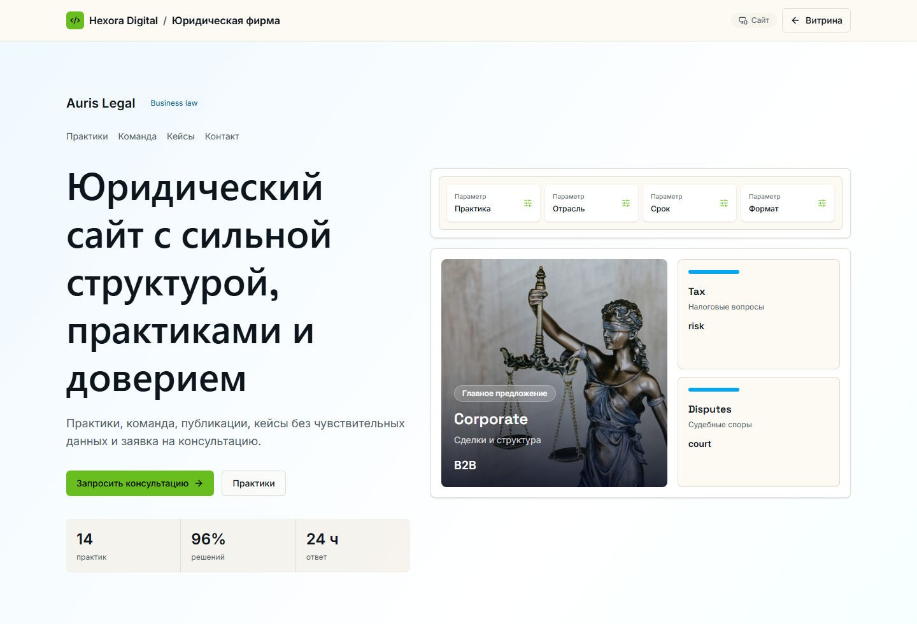The height and width of the screenshot is (624, 917).
Task: Click the sliders icon in the Формат card
Action: tap(822, 203)
